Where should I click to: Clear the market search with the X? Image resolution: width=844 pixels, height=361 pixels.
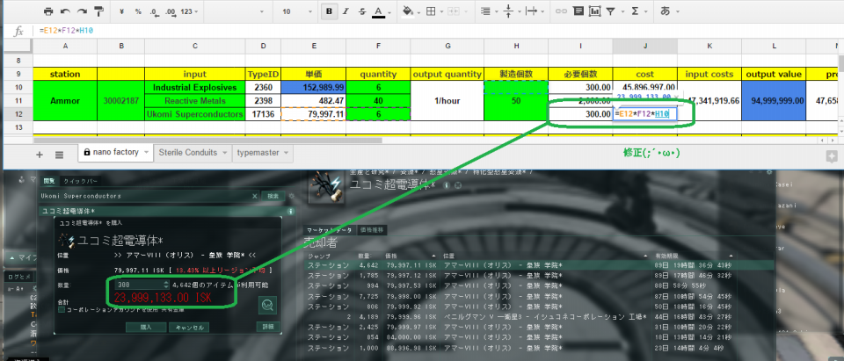(x=255, y=197)
